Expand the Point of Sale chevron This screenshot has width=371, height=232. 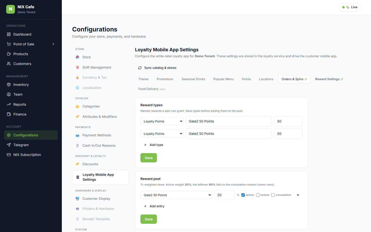pos(53,44)
